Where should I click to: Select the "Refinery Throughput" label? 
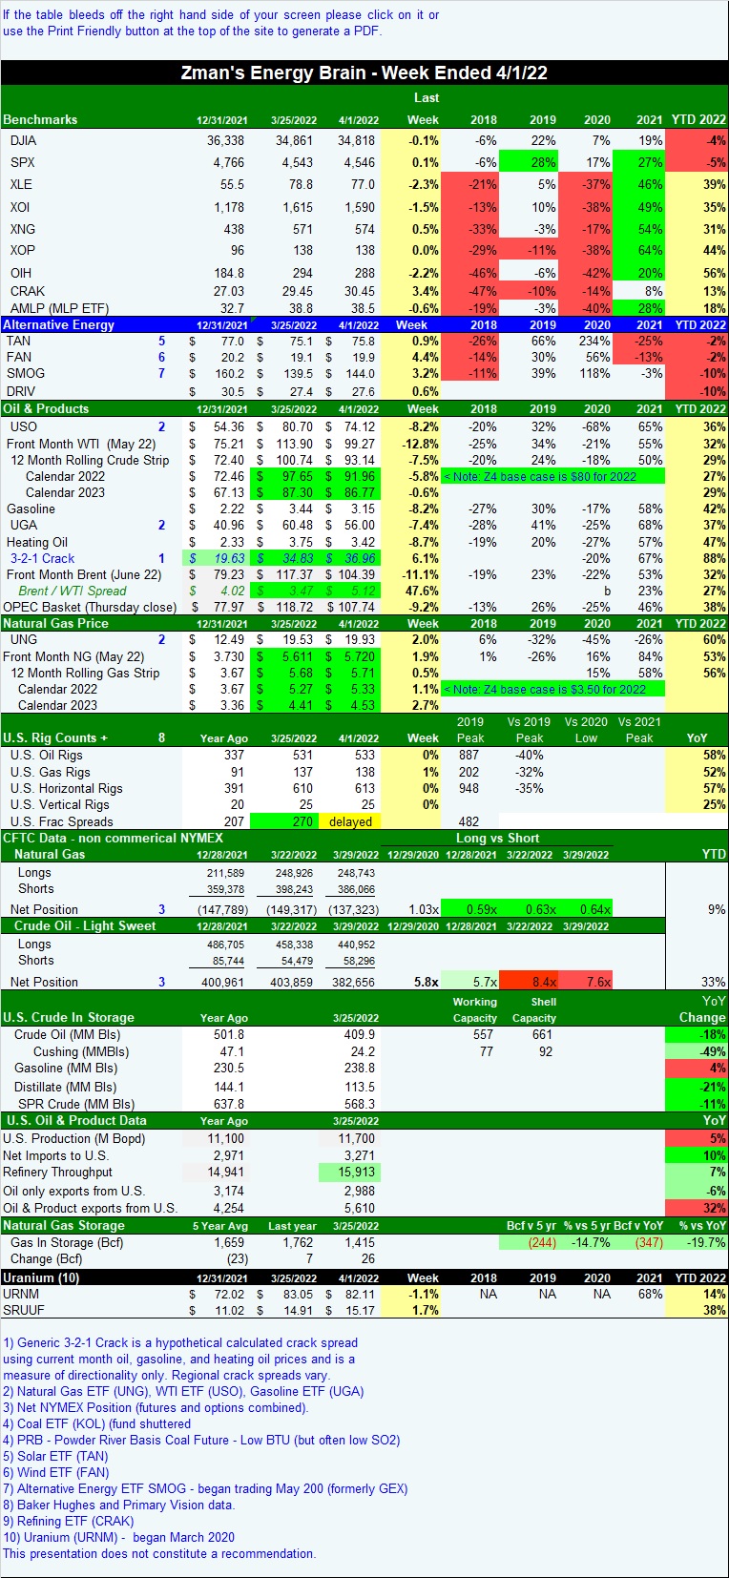[x=57, y=1172]
